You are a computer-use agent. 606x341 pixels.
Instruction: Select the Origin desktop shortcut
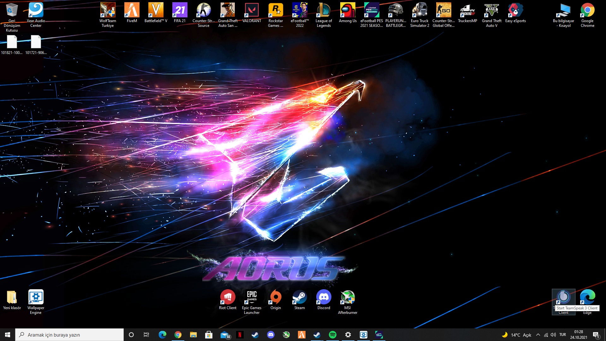(x=276, y=300)
